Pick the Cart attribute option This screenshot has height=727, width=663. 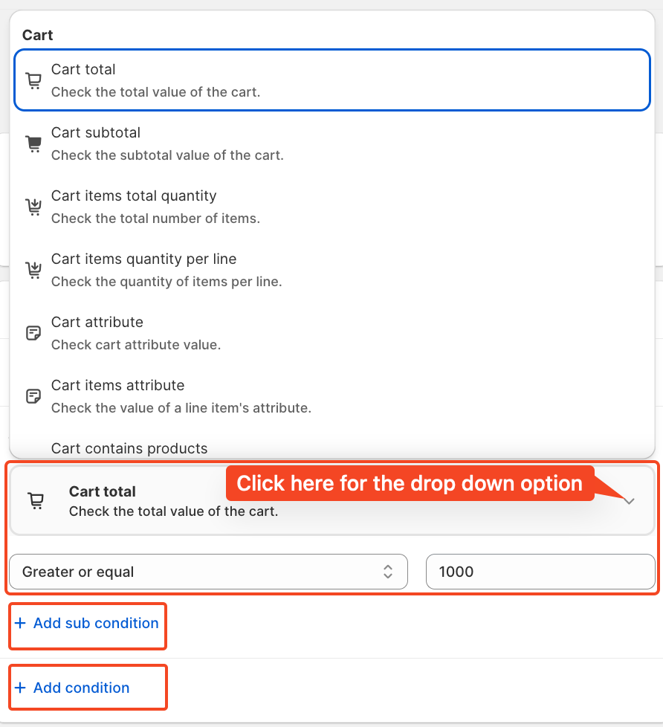tap(332, 333)
